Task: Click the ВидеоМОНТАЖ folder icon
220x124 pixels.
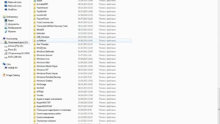Action: tap(34, 106)
